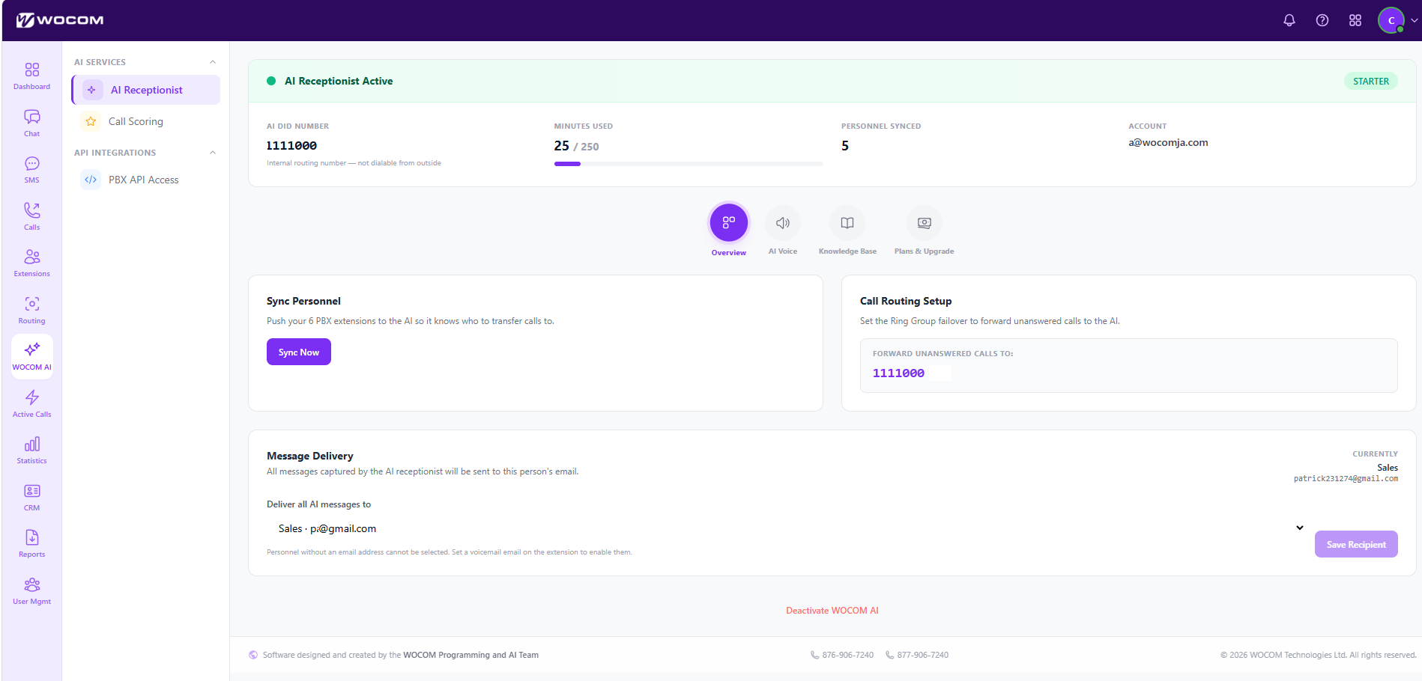
Task: Click the STARTER plan badge
Action: 1370,81
